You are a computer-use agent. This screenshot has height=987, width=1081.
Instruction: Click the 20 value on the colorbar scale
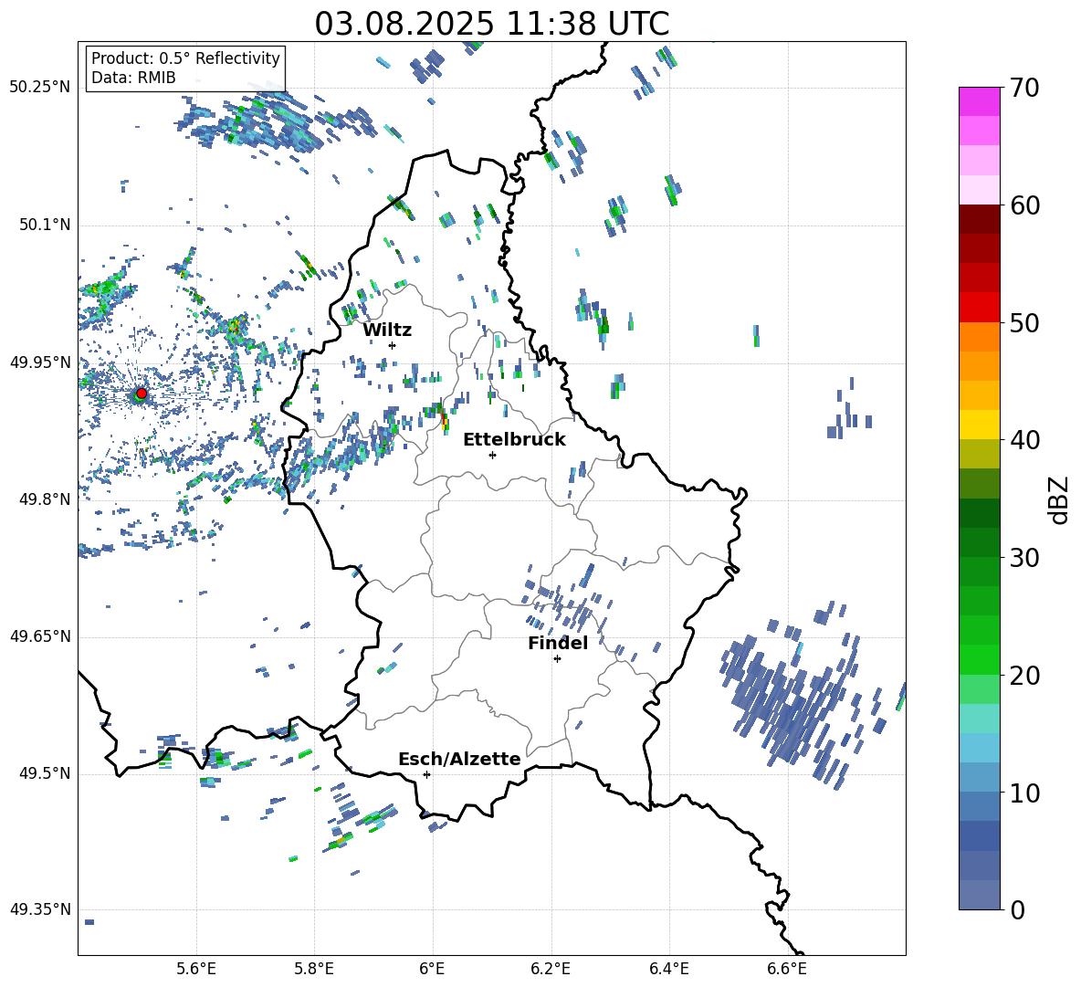1024,676
